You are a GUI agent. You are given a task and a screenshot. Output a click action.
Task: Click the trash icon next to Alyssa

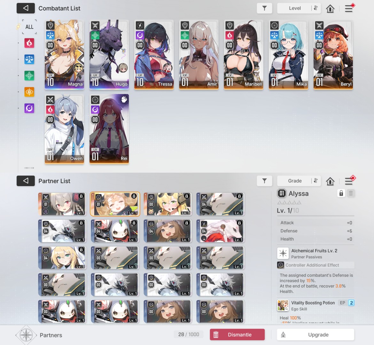point(351,193)
